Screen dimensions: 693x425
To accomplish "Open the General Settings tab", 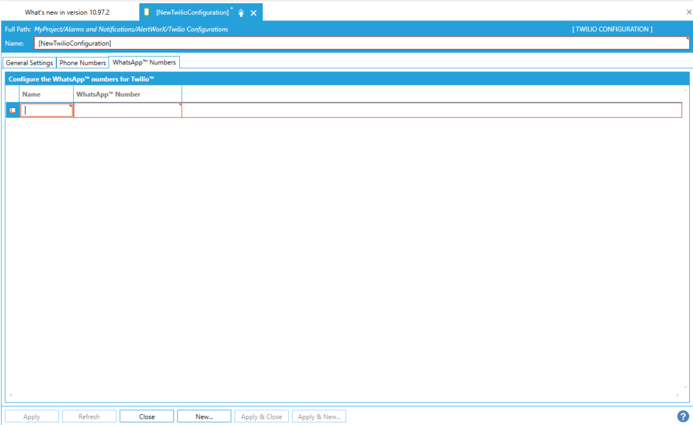I will [30, 63].
